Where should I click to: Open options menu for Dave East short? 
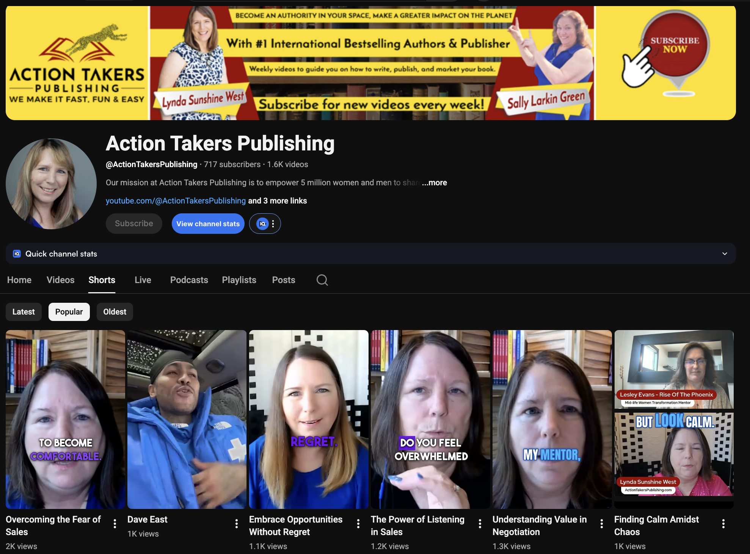(x=237, y=524)
